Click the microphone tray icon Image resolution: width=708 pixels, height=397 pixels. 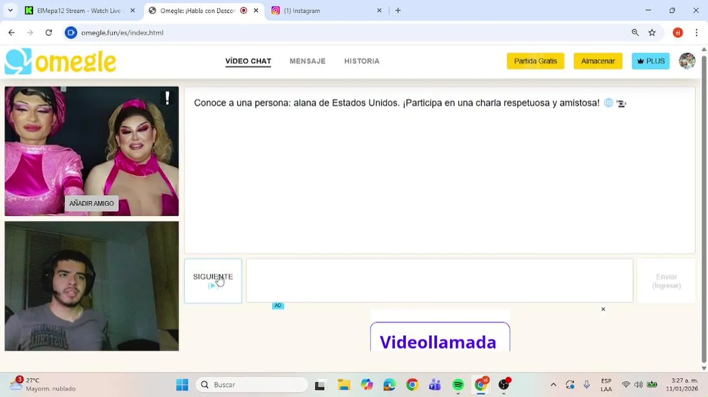587,385
